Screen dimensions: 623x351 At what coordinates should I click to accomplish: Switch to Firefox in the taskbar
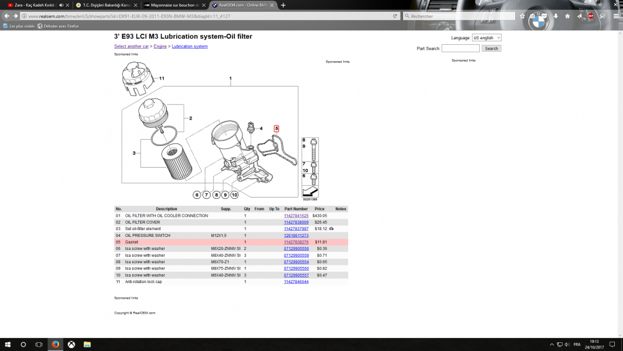[x=55, y=344]
